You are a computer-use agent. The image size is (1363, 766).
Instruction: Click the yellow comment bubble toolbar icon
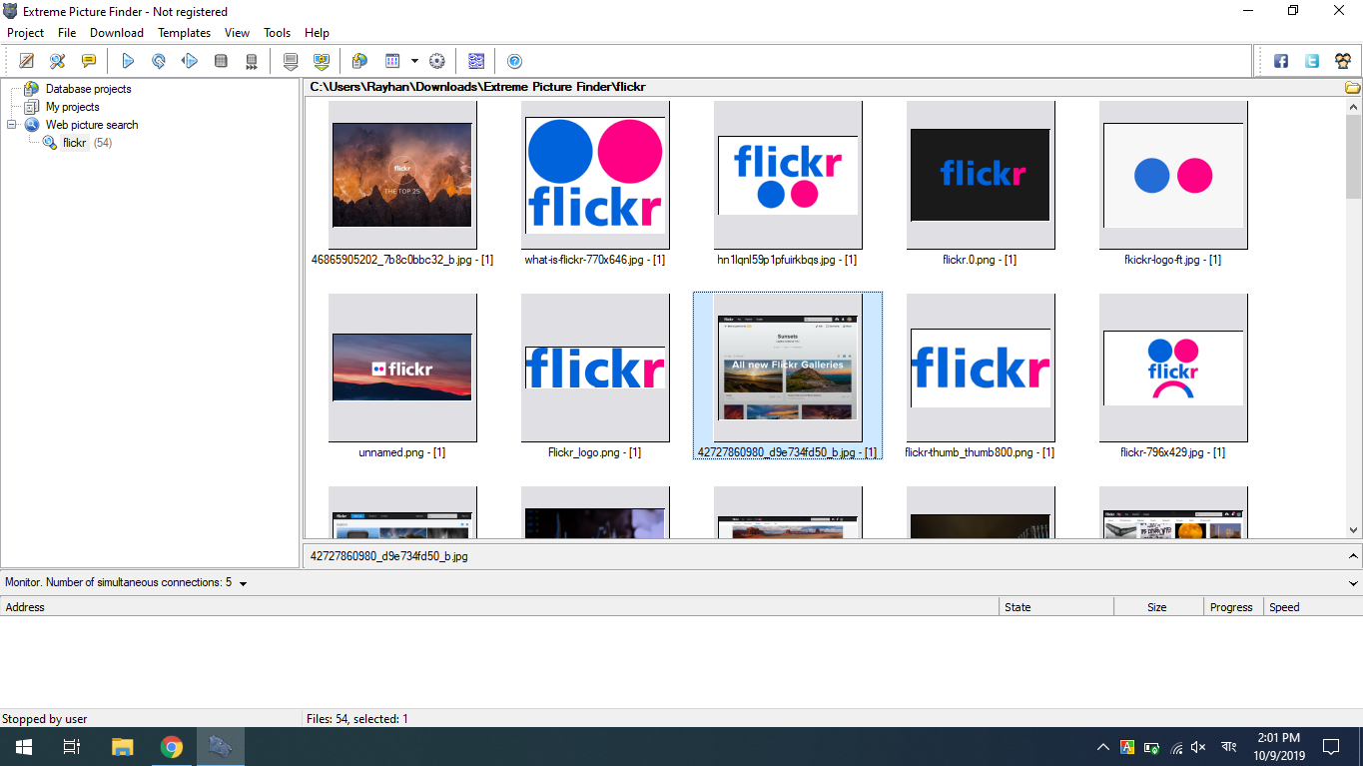pos(89,61)
